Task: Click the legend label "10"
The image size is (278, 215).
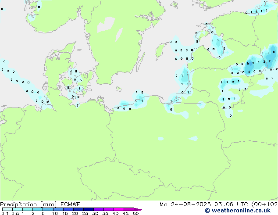Action: [55, 213]
